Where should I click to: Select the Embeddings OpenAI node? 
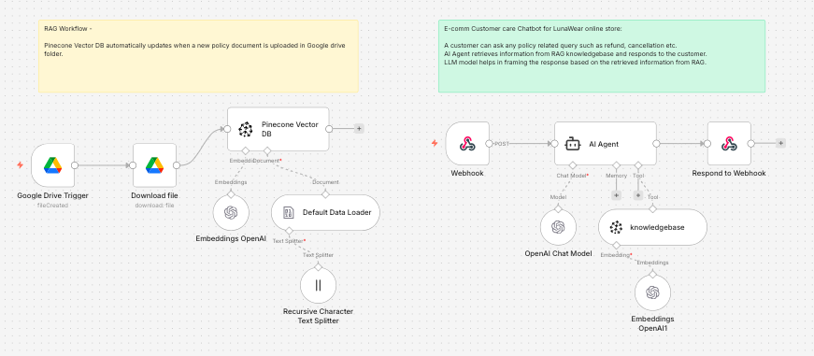(x=231, y=213)
